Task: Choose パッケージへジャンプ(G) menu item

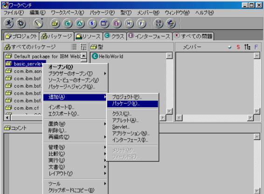Action: 75,87
